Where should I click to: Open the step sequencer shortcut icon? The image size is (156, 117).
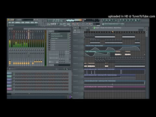107,20
